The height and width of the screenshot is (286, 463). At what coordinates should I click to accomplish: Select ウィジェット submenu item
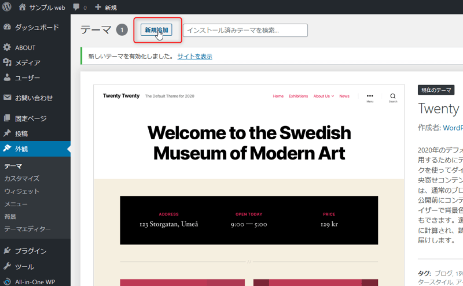22,191
